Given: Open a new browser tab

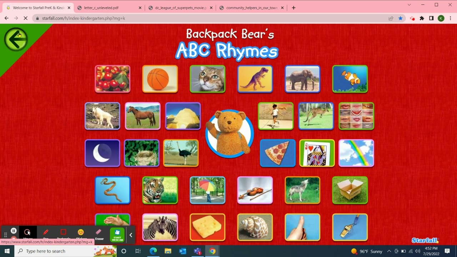Looking at the screenshot, I should (x=294, y=7).
